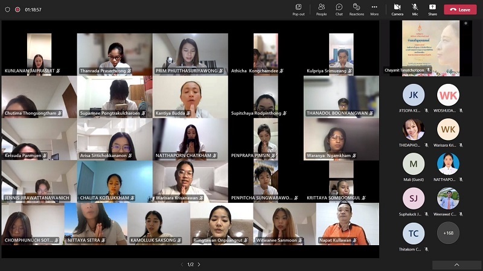Show the +168 overflow participants
The height and width of the screenshot is (271, 483).
tap(448, 233)
